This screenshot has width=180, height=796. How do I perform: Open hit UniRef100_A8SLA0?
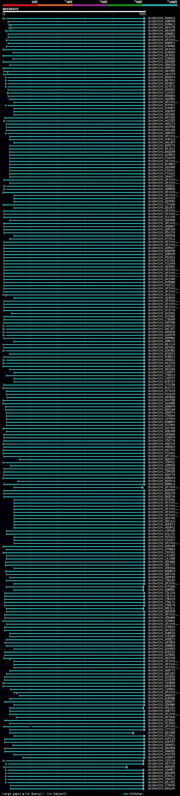point(161,789)
